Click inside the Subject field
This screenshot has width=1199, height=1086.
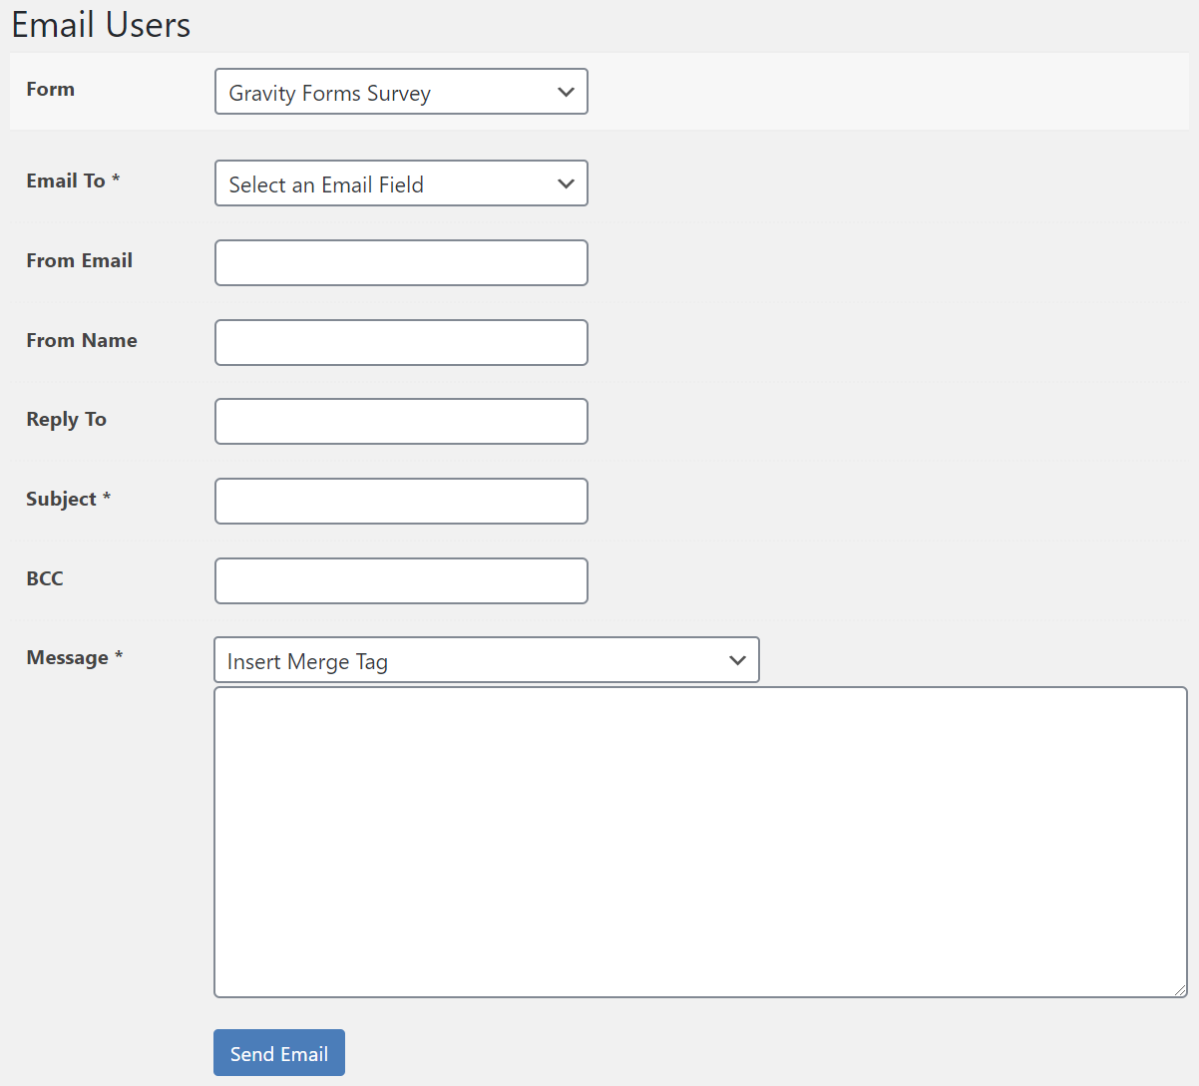click(400, 501)
